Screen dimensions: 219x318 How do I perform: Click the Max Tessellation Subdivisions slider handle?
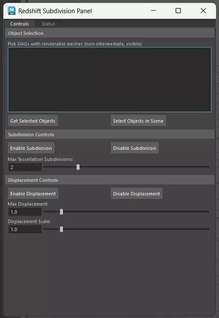(x=78, y=167)
